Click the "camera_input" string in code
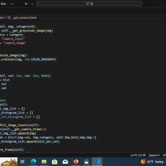 (x=14, y=39)
